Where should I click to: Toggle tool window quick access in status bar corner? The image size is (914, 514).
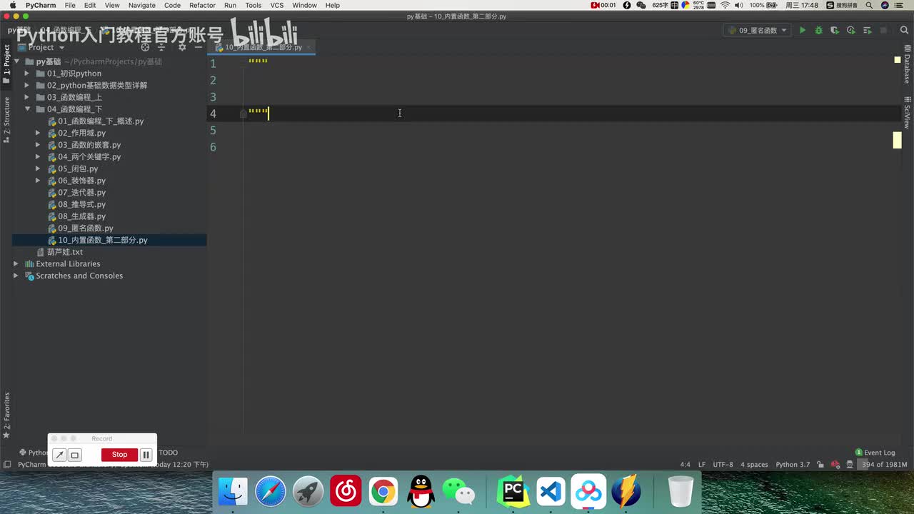point(6,465)
